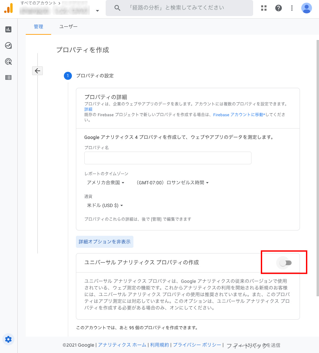The width and height of the screenshot is (319, 353).
Task: Select the 管理 tab
Action: (38, 27)
